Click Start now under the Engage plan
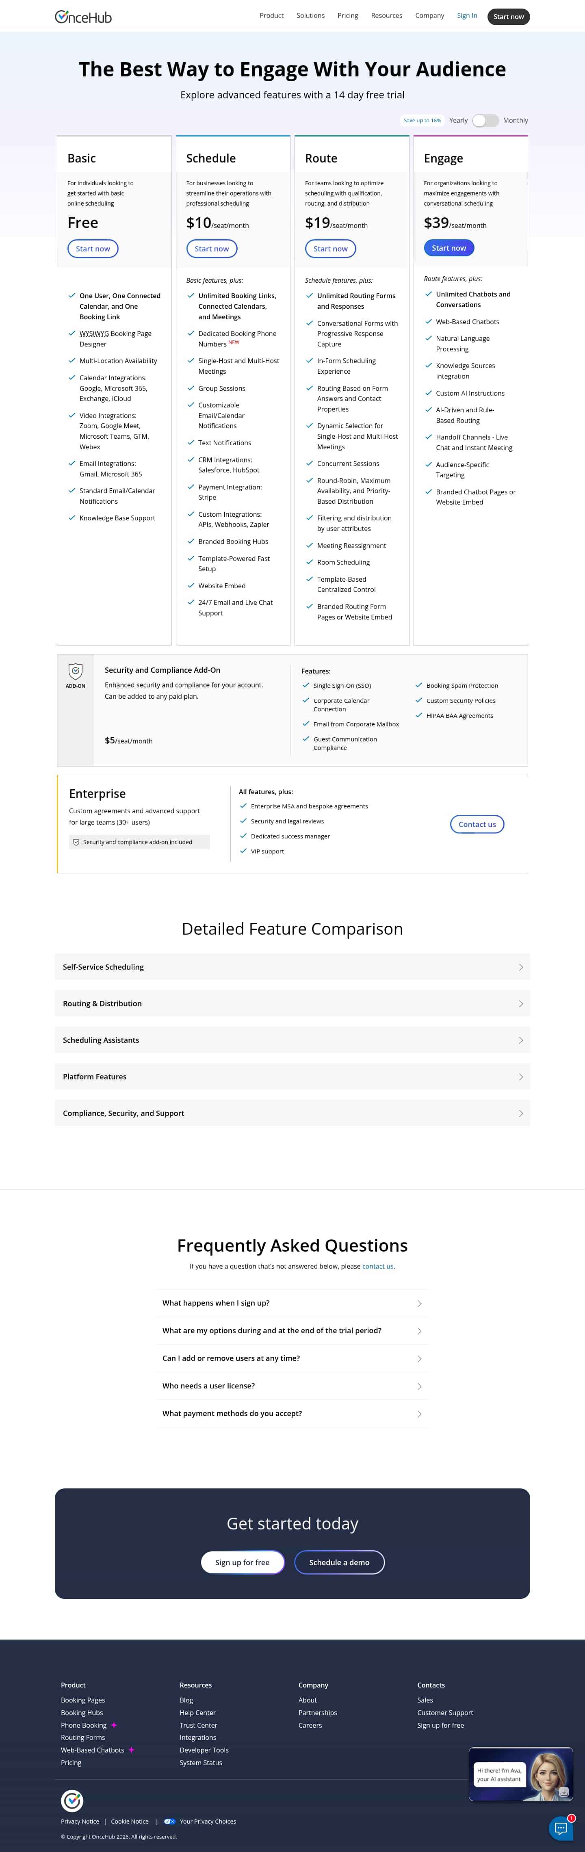Screen dimensions: 585x1852 point(449,248)
